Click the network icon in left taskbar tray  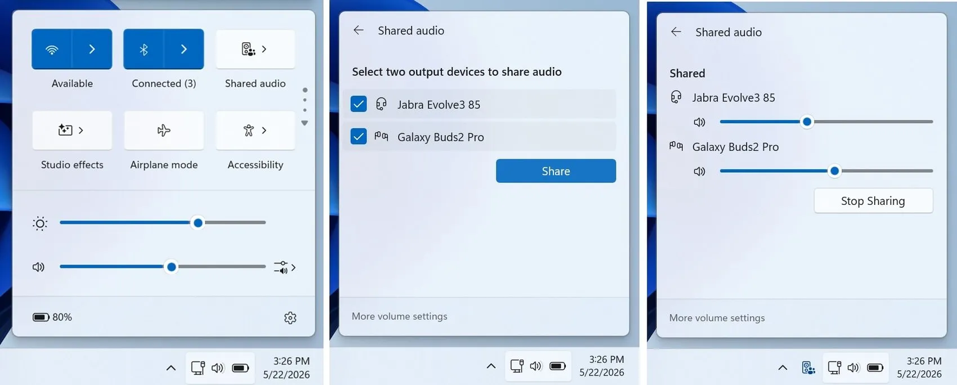coord(198,368)
